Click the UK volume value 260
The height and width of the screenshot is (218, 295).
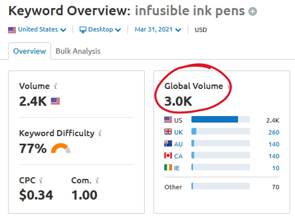click(x=274, y=132)
